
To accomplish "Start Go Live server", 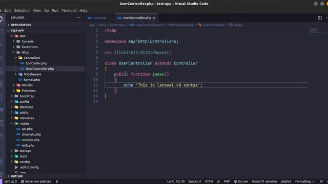I will (x=241, y=181).
